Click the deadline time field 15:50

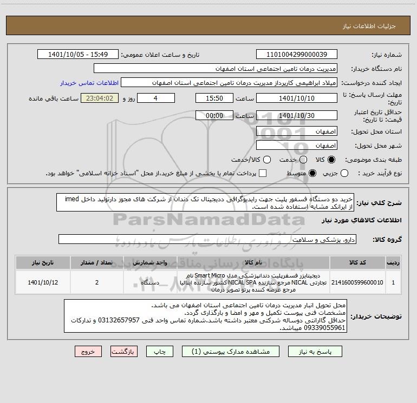point(214,98)
